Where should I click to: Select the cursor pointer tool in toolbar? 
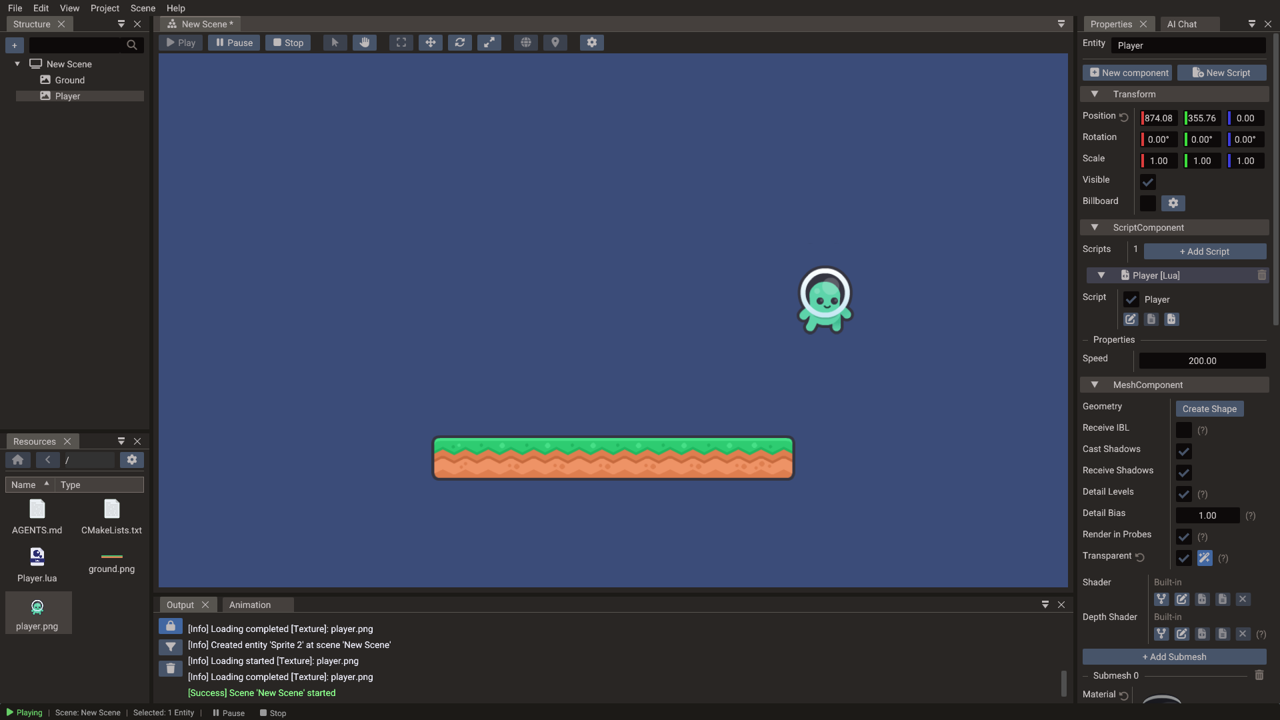click(335, 43)
